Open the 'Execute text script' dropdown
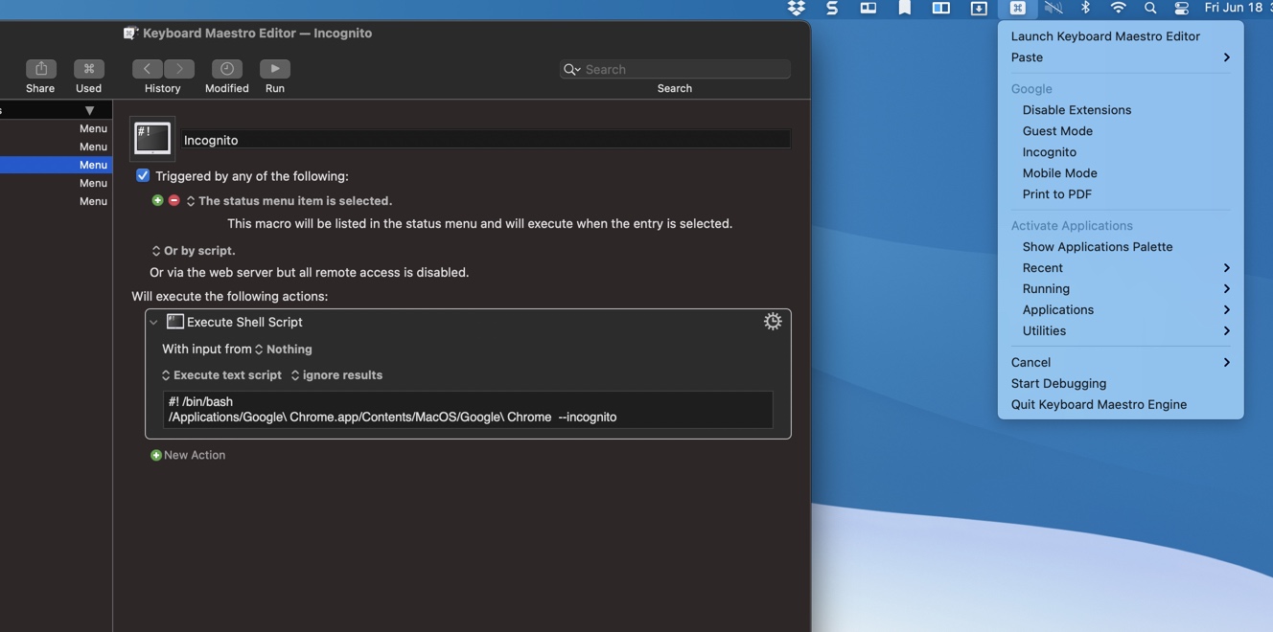This screenshot has height=632, width=1273. [x=221, y=375]
